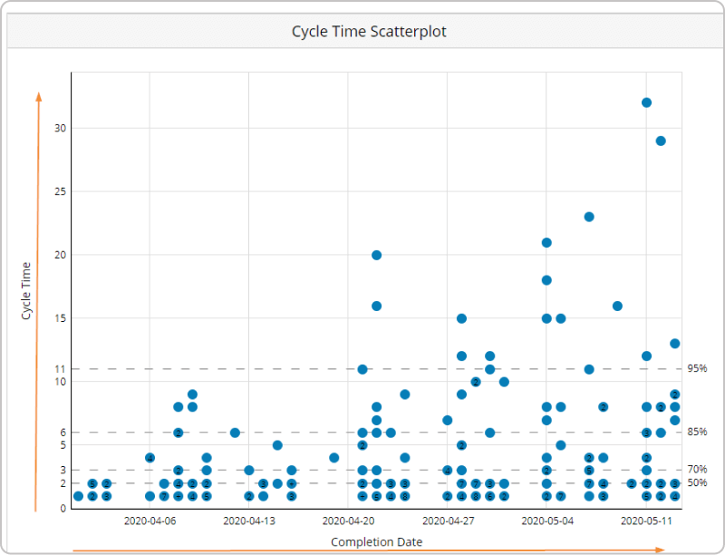This screenshot has height=555, width=725.
Task: Click the cycle time 18 point on 2020-05-04
Action: pos(546,280)
